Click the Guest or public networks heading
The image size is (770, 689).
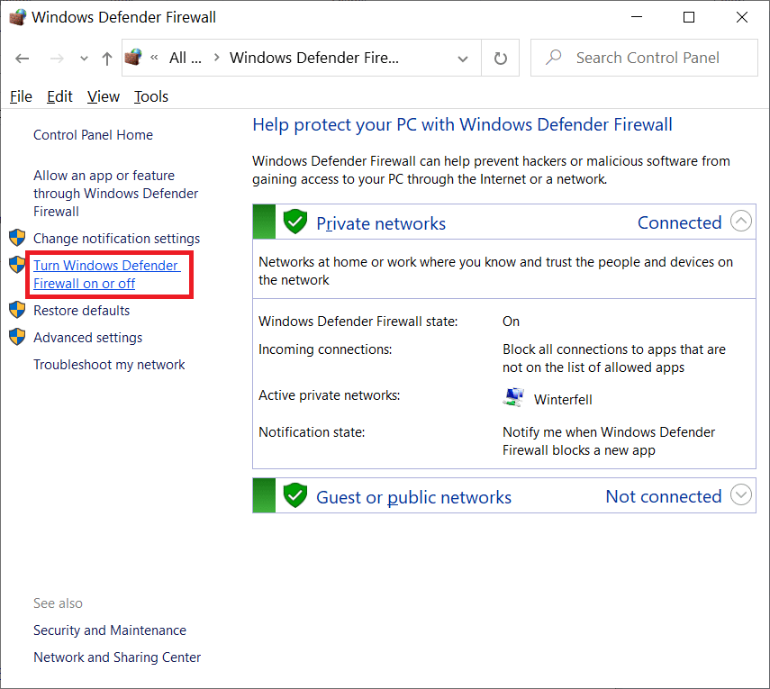coord(413,497)
